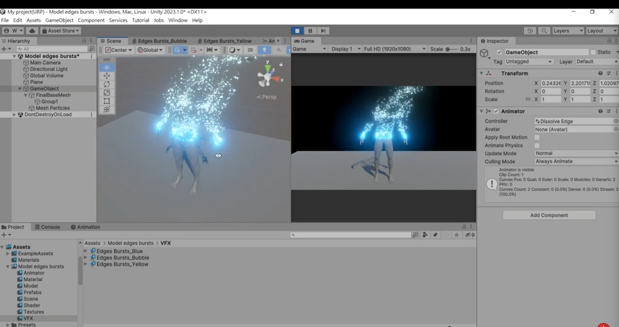Open the GameObject menu
This screenshot has height=327, width=619.
(x=59, y=20)
